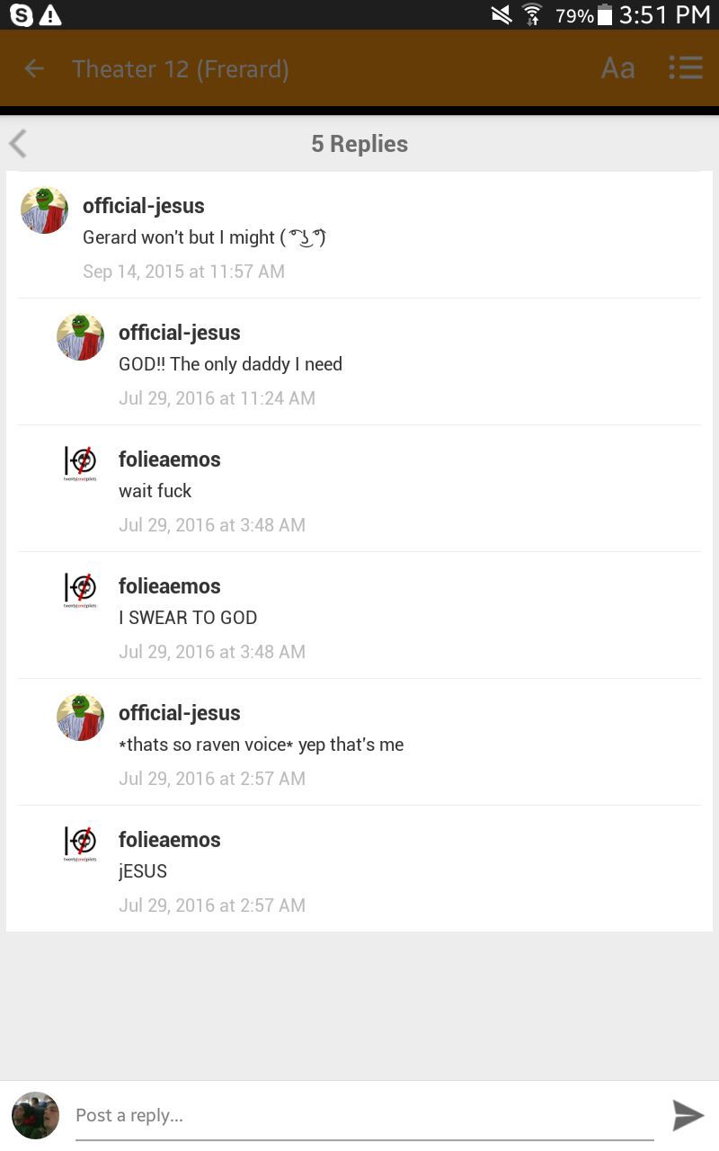
Task: Tap official-jesus username on 'Gerard won't' comment
Action: point(144,206)
